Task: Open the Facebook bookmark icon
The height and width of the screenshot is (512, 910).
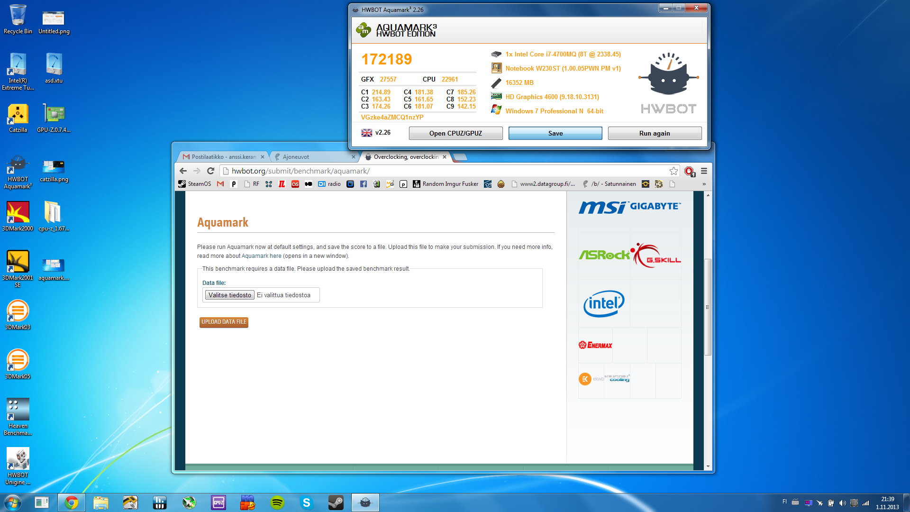Action: pos(364,184)
